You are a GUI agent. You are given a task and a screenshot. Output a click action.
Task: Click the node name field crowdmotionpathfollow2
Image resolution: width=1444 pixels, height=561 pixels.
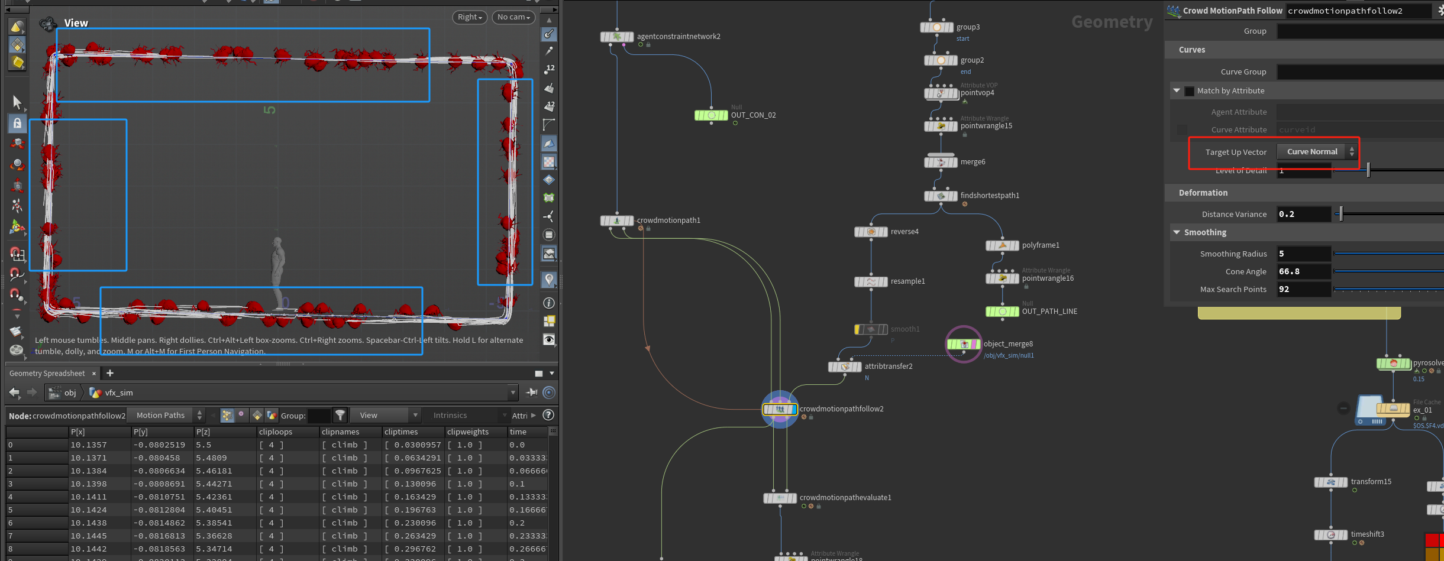point(1359,11)
